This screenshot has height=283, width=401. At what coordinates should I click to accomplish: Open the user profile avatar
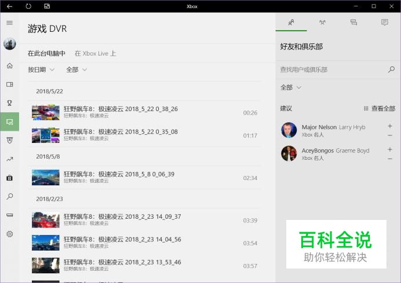(9, 43)
